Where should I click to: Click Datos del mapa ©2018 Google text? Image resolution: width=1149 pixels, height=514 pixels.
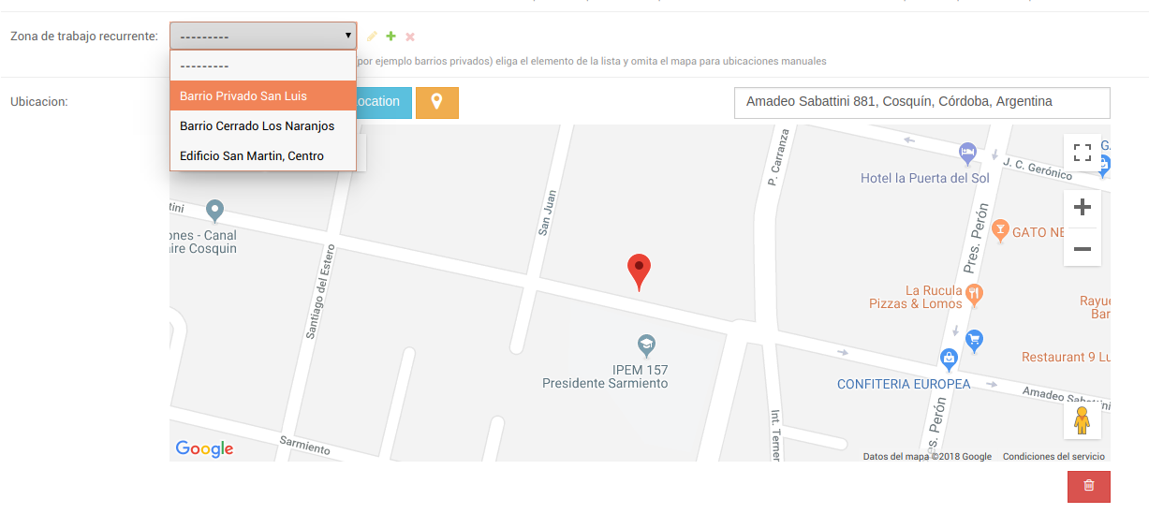coord(927,457)
